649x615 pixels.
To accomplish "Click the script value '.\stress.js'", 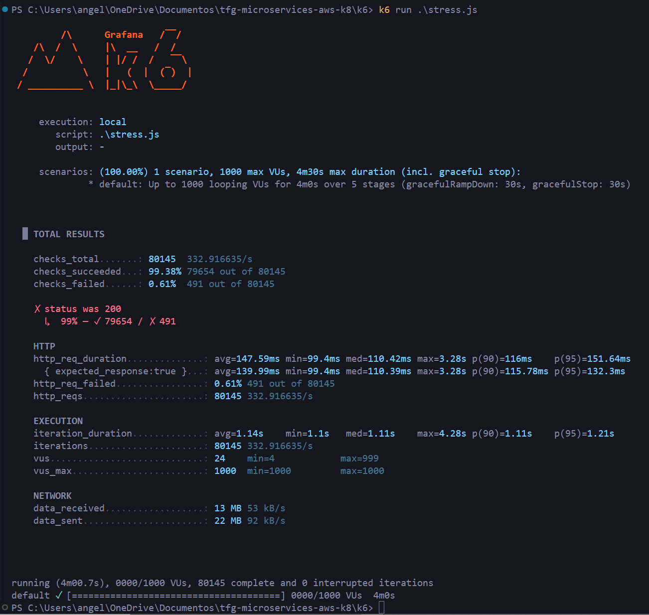I will coord(129,135).
